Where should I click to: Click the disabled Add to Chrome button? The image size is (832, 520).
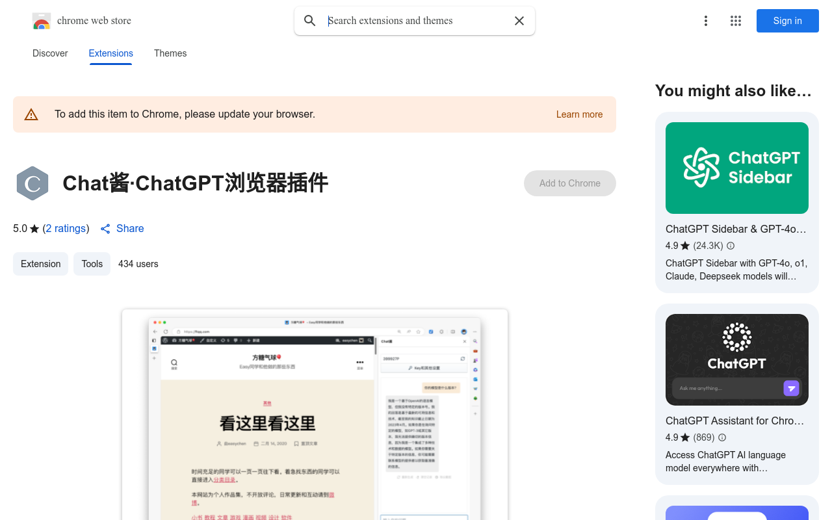(x=570, y=183)
